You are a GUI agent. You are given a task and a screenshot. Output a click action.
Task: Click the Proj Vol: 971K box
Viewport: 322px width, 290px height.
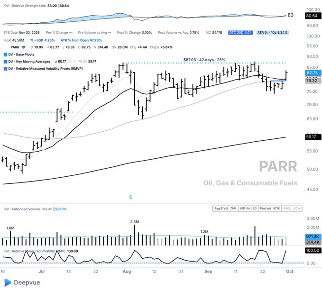[x=270, y=208]
